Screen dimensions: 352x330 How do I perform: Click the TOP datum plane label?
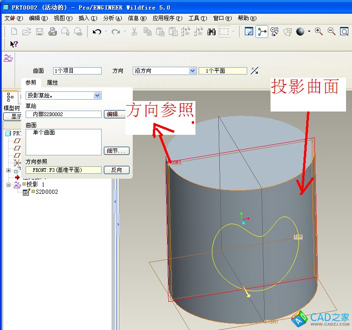[298, 236]
